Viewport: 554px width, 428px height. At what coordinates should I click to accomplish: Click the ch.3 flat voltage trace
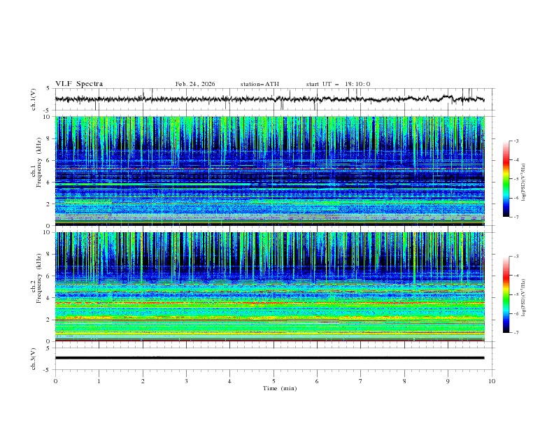point(269,358)
